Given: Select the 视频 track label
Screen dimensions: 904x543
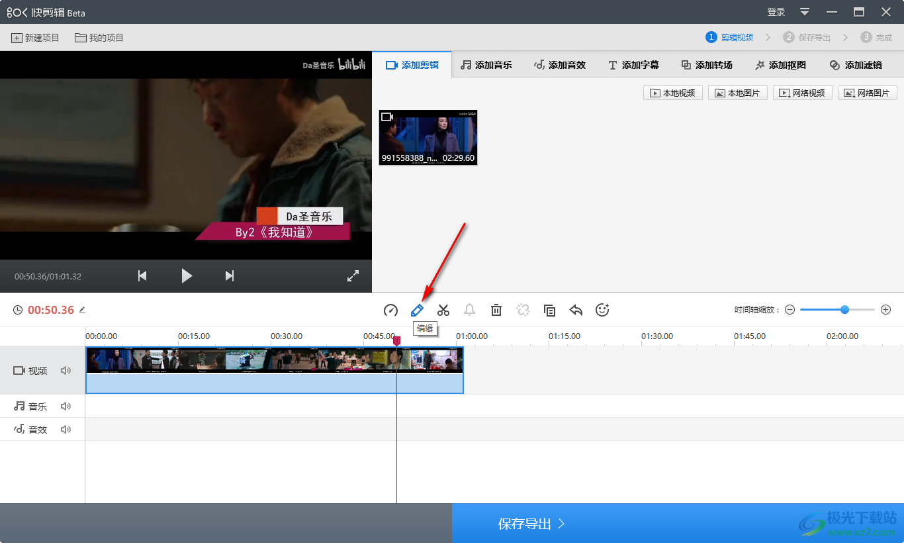Looking at the screenshot, I should pos(30,371).
